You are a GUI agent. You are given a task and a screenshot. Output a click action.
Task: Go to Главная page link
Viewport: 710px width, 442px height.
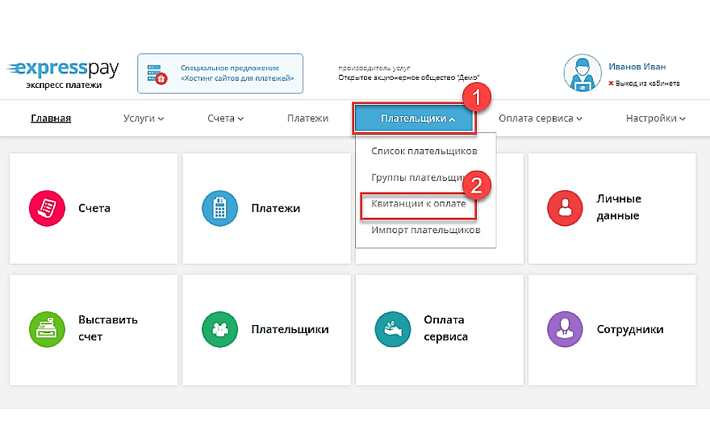tap(51, 119)
